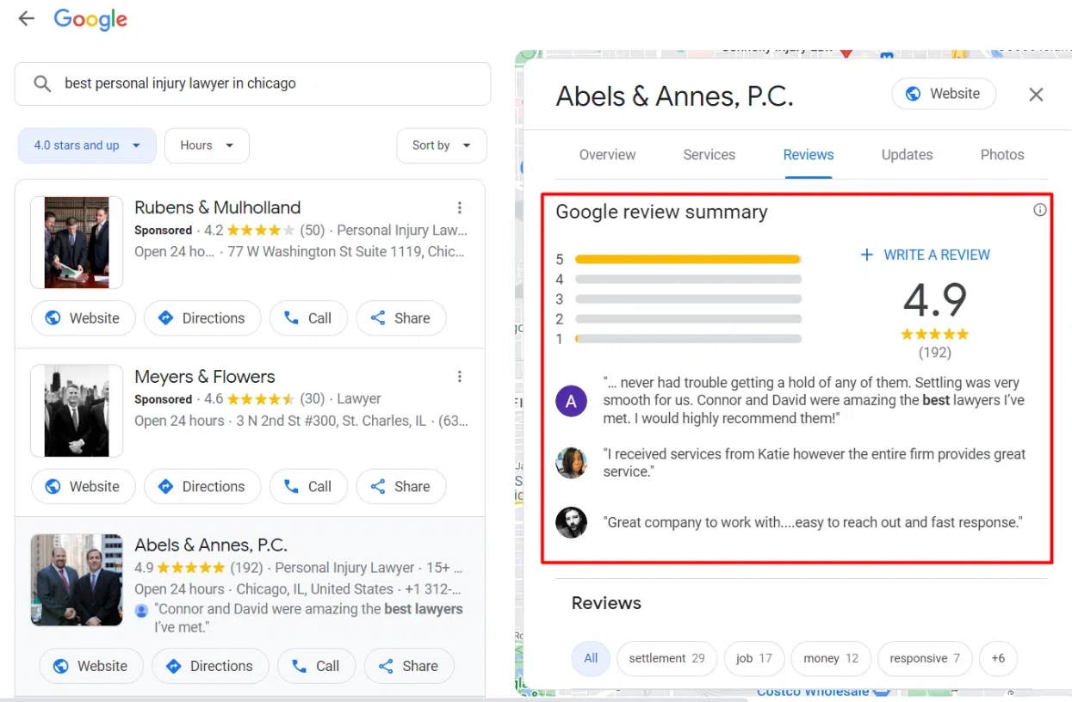Open the Hours filter dropdown
Screen dimensions: 1072x702
point(207,145)
